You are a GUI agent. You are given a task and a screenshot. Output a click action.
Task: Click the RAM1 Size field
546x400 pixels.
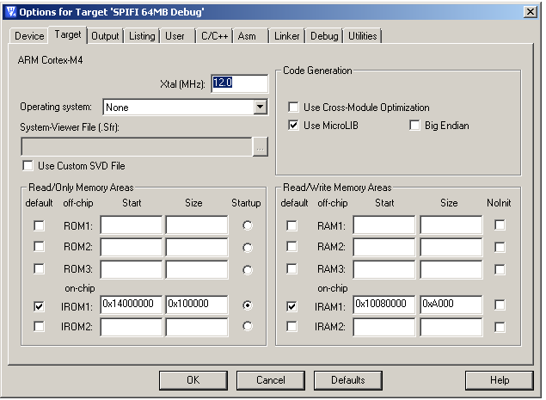click(451, 225)
